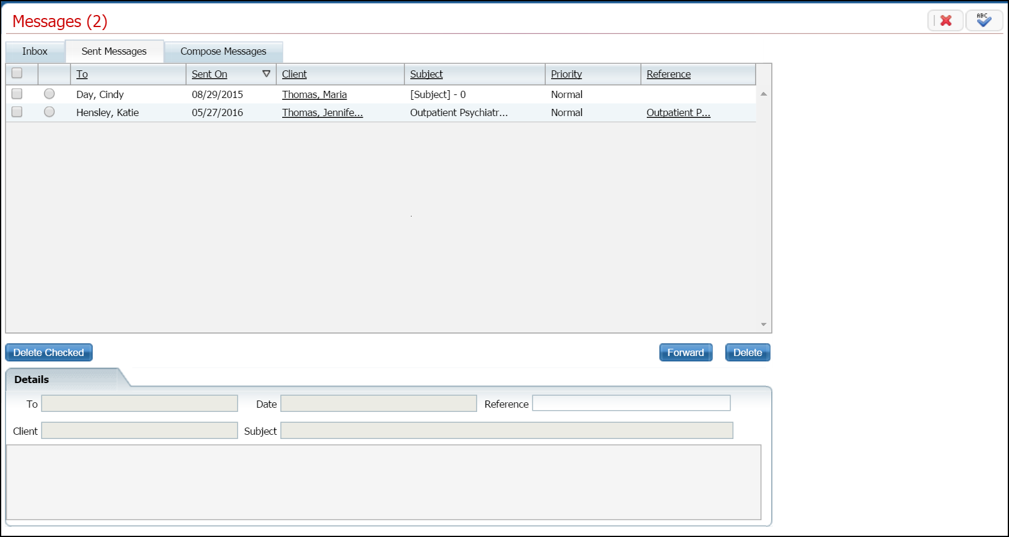
Task: Click the scroll down arrow in message list
Action: point(764,325)
